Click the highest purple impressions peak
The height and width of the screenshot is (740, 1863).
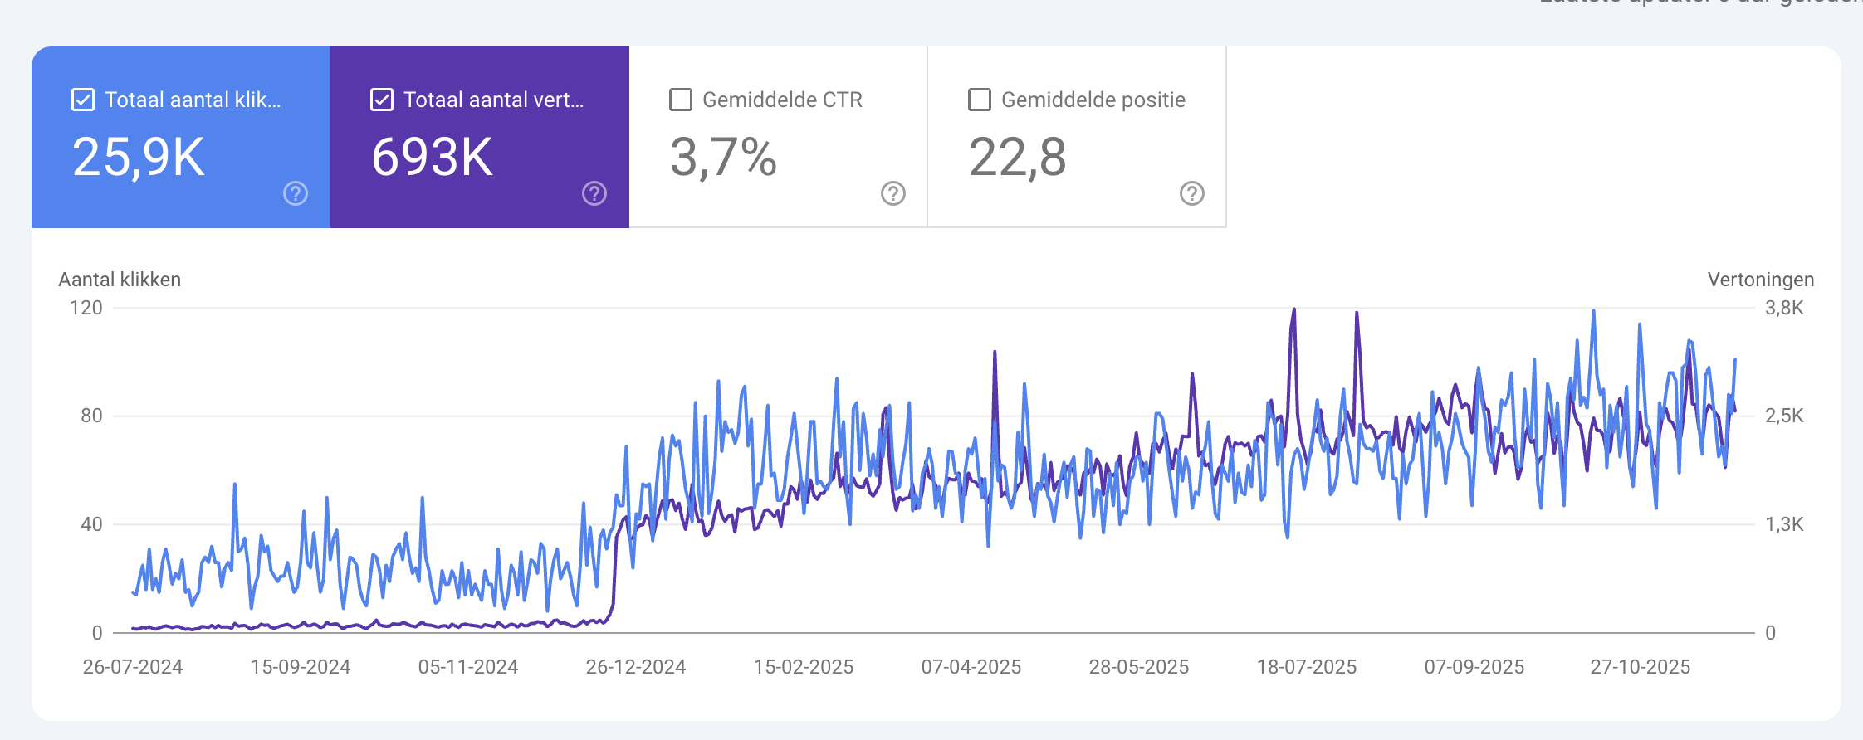(1293, 310)
